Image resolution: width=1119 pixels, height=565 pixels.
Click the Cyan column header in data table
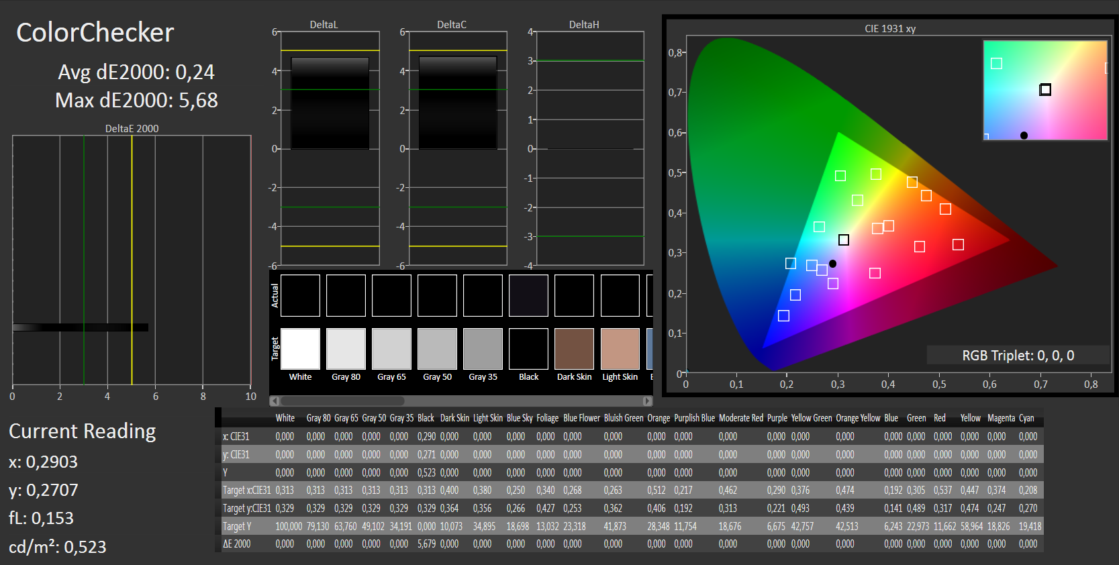[x=1026, y=418]
